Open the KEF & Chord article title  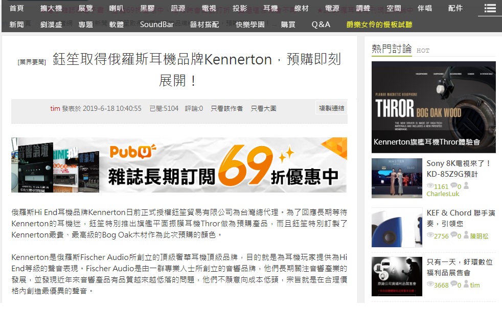click(x=461, y=218)
